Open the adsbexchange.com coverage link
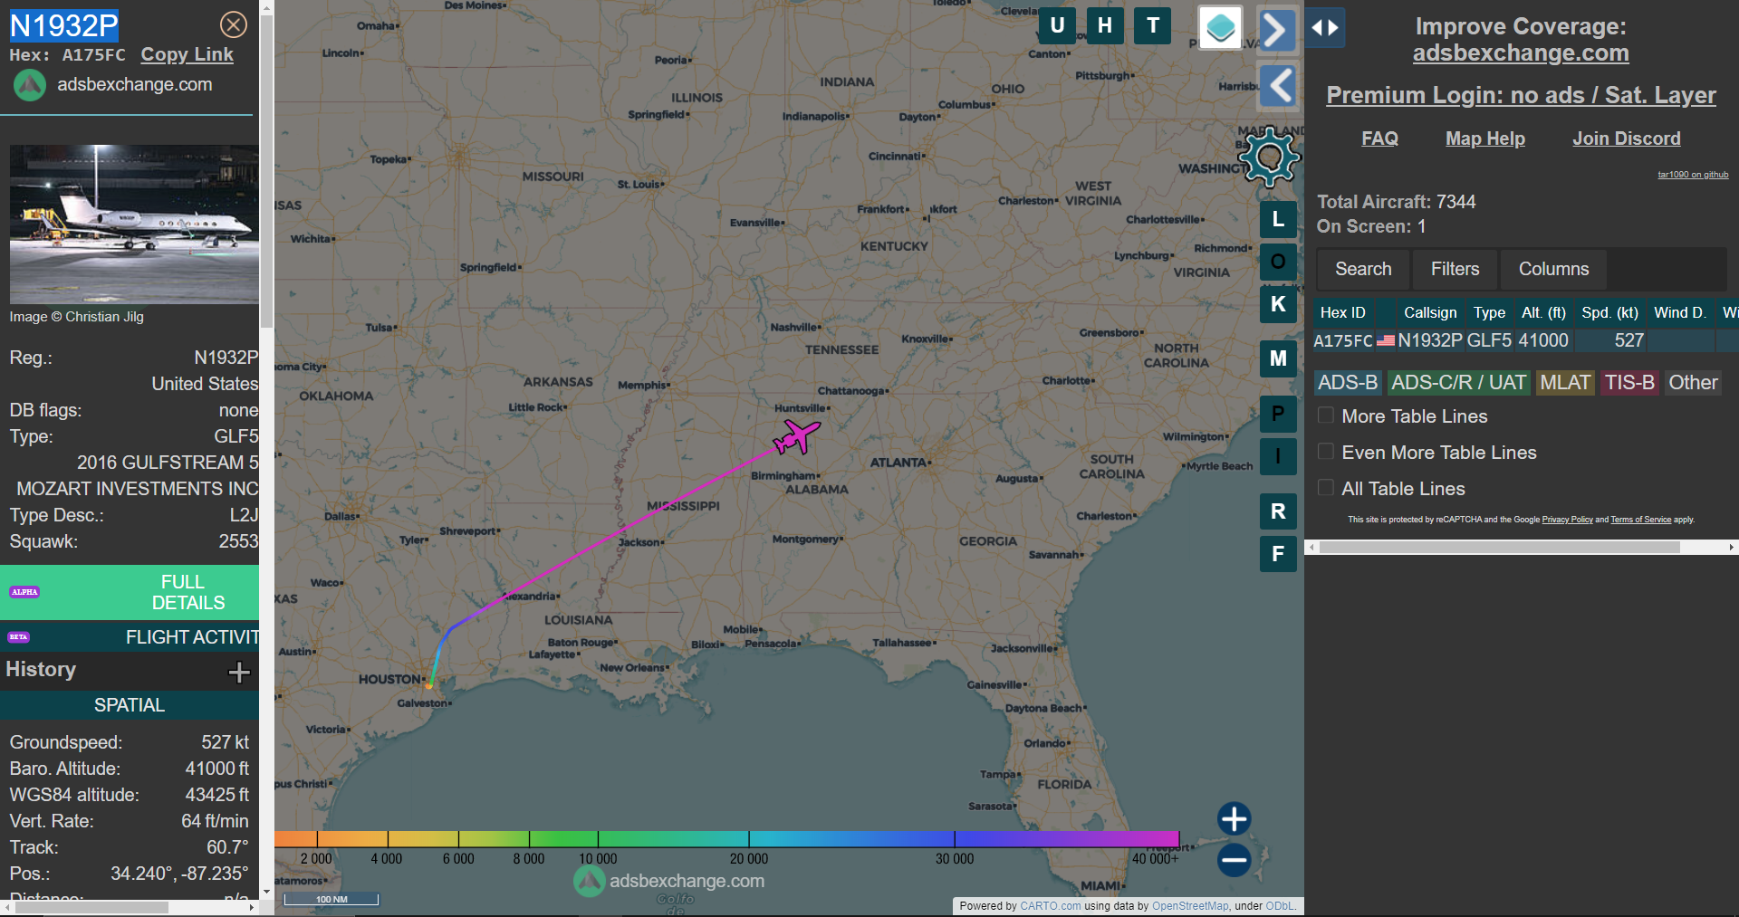The image size is (1739, 917). pyautogui.click(x=1521, y=53)
